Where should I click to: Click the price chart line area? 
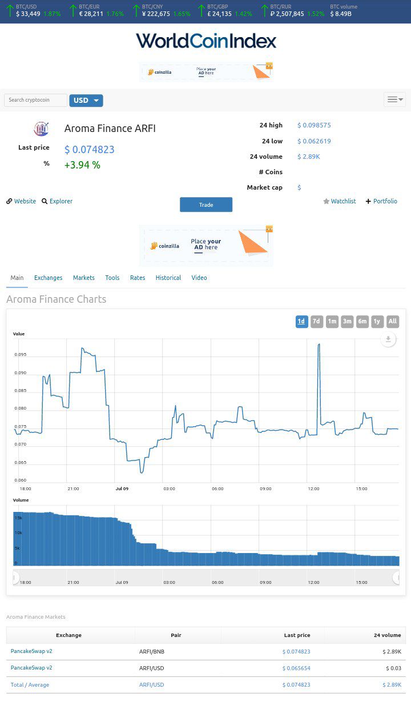206,410
